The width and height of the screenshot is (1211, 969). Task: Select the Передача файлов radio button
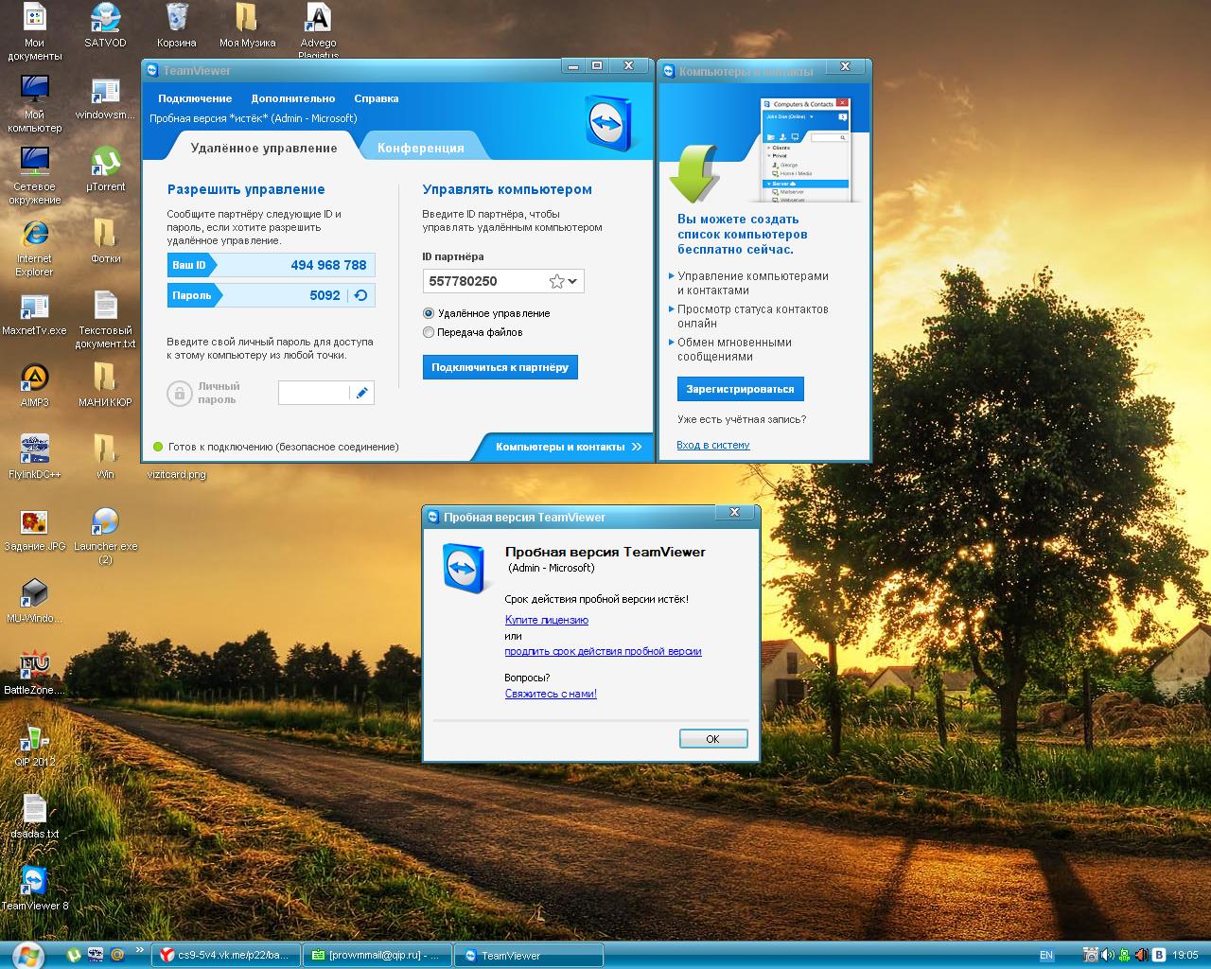tap(429, 332)
